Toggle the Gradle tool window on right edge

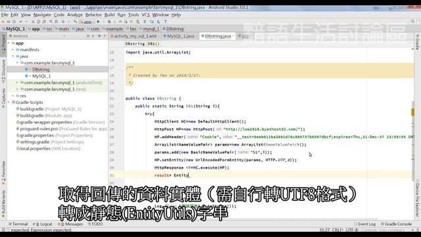coord(418,42)
